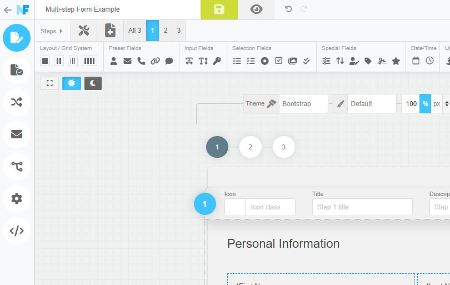
Task: Add a time clock field
Action: point(429,61)
